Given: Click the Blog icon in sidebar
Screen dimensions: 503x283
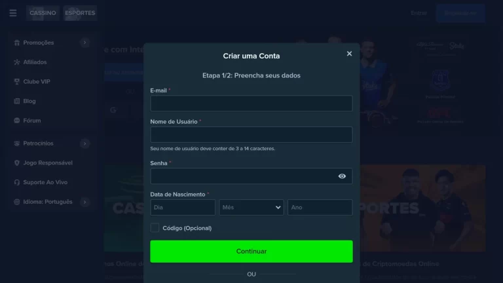Looking at the screenshot, I should pyautogui.click(x=16, y=101).
